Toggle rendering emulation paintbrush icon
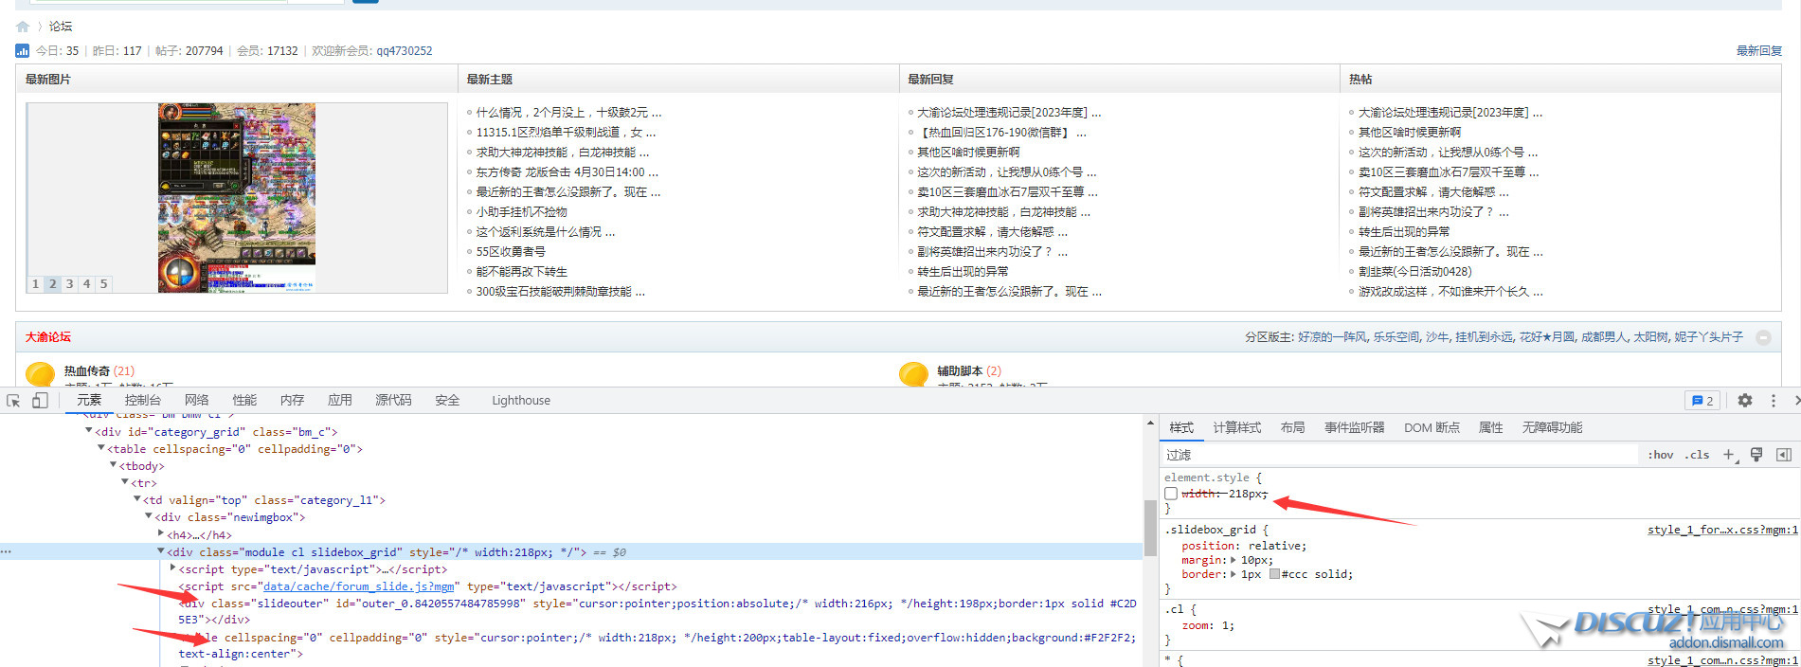This screenshot has width=1801, height=667. click(1756, 455)
